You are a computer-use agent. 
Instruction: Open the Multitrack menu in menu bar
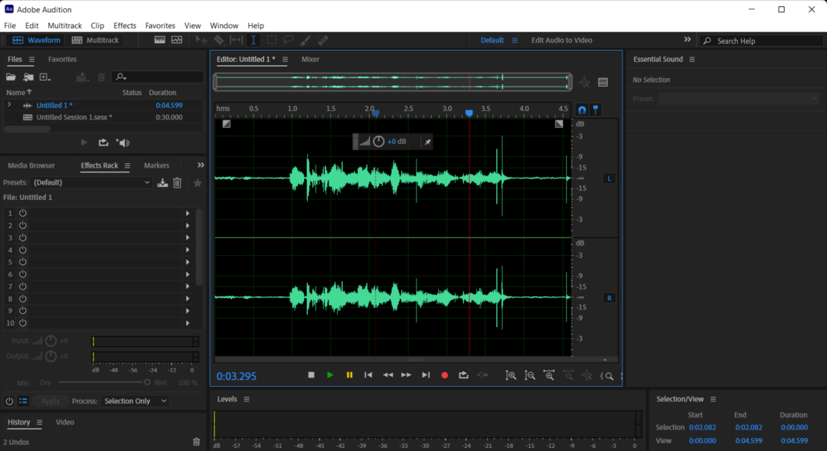click(64, 25)
